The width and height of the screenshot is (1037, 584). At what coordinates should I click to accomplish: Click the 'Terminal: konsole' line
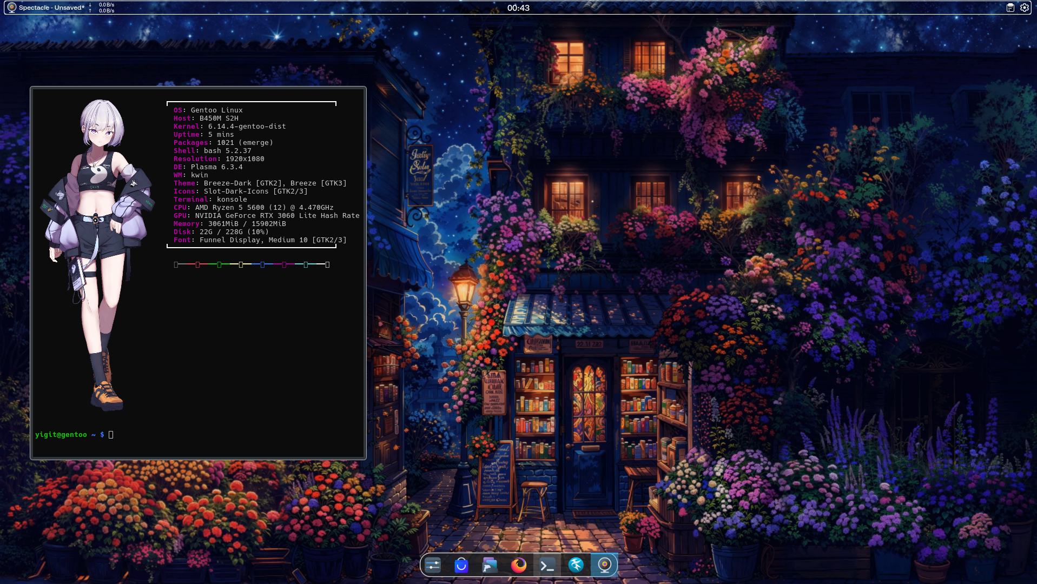(x=210, y=200)
